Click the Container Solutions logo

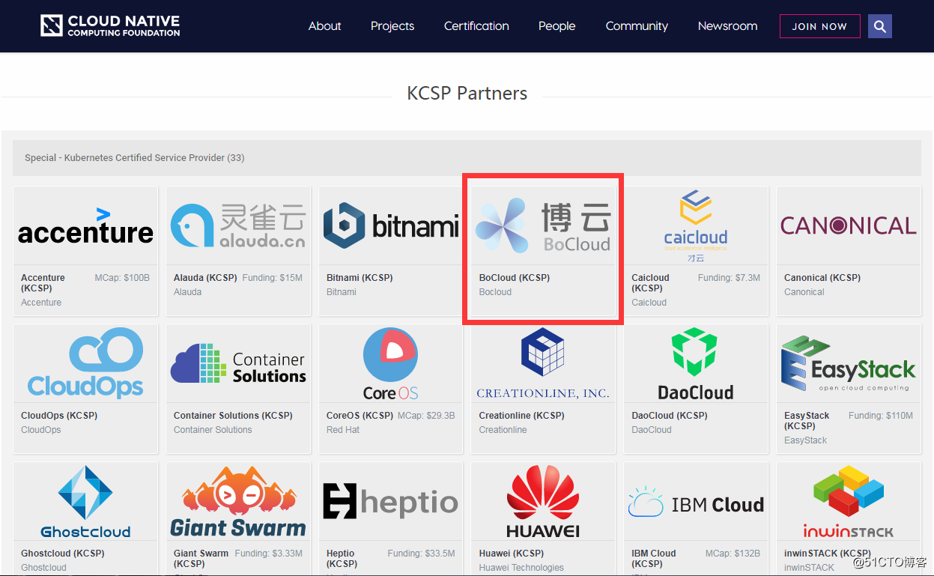pyautogui.click(x=238, y=364)
